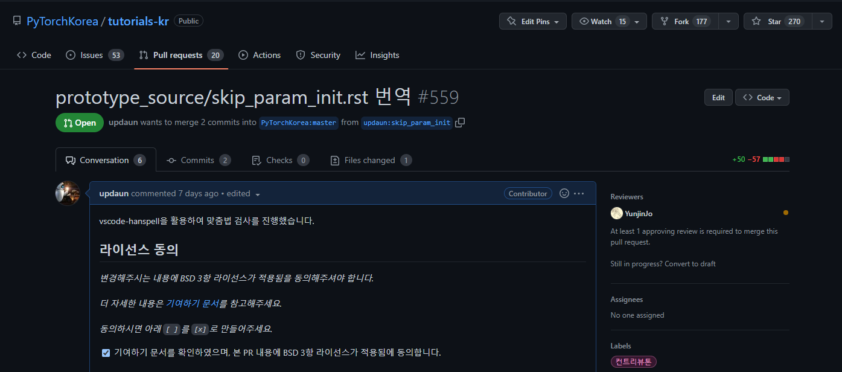Open the PyTorchKorea:master base branch link

[x=298, y=123]
